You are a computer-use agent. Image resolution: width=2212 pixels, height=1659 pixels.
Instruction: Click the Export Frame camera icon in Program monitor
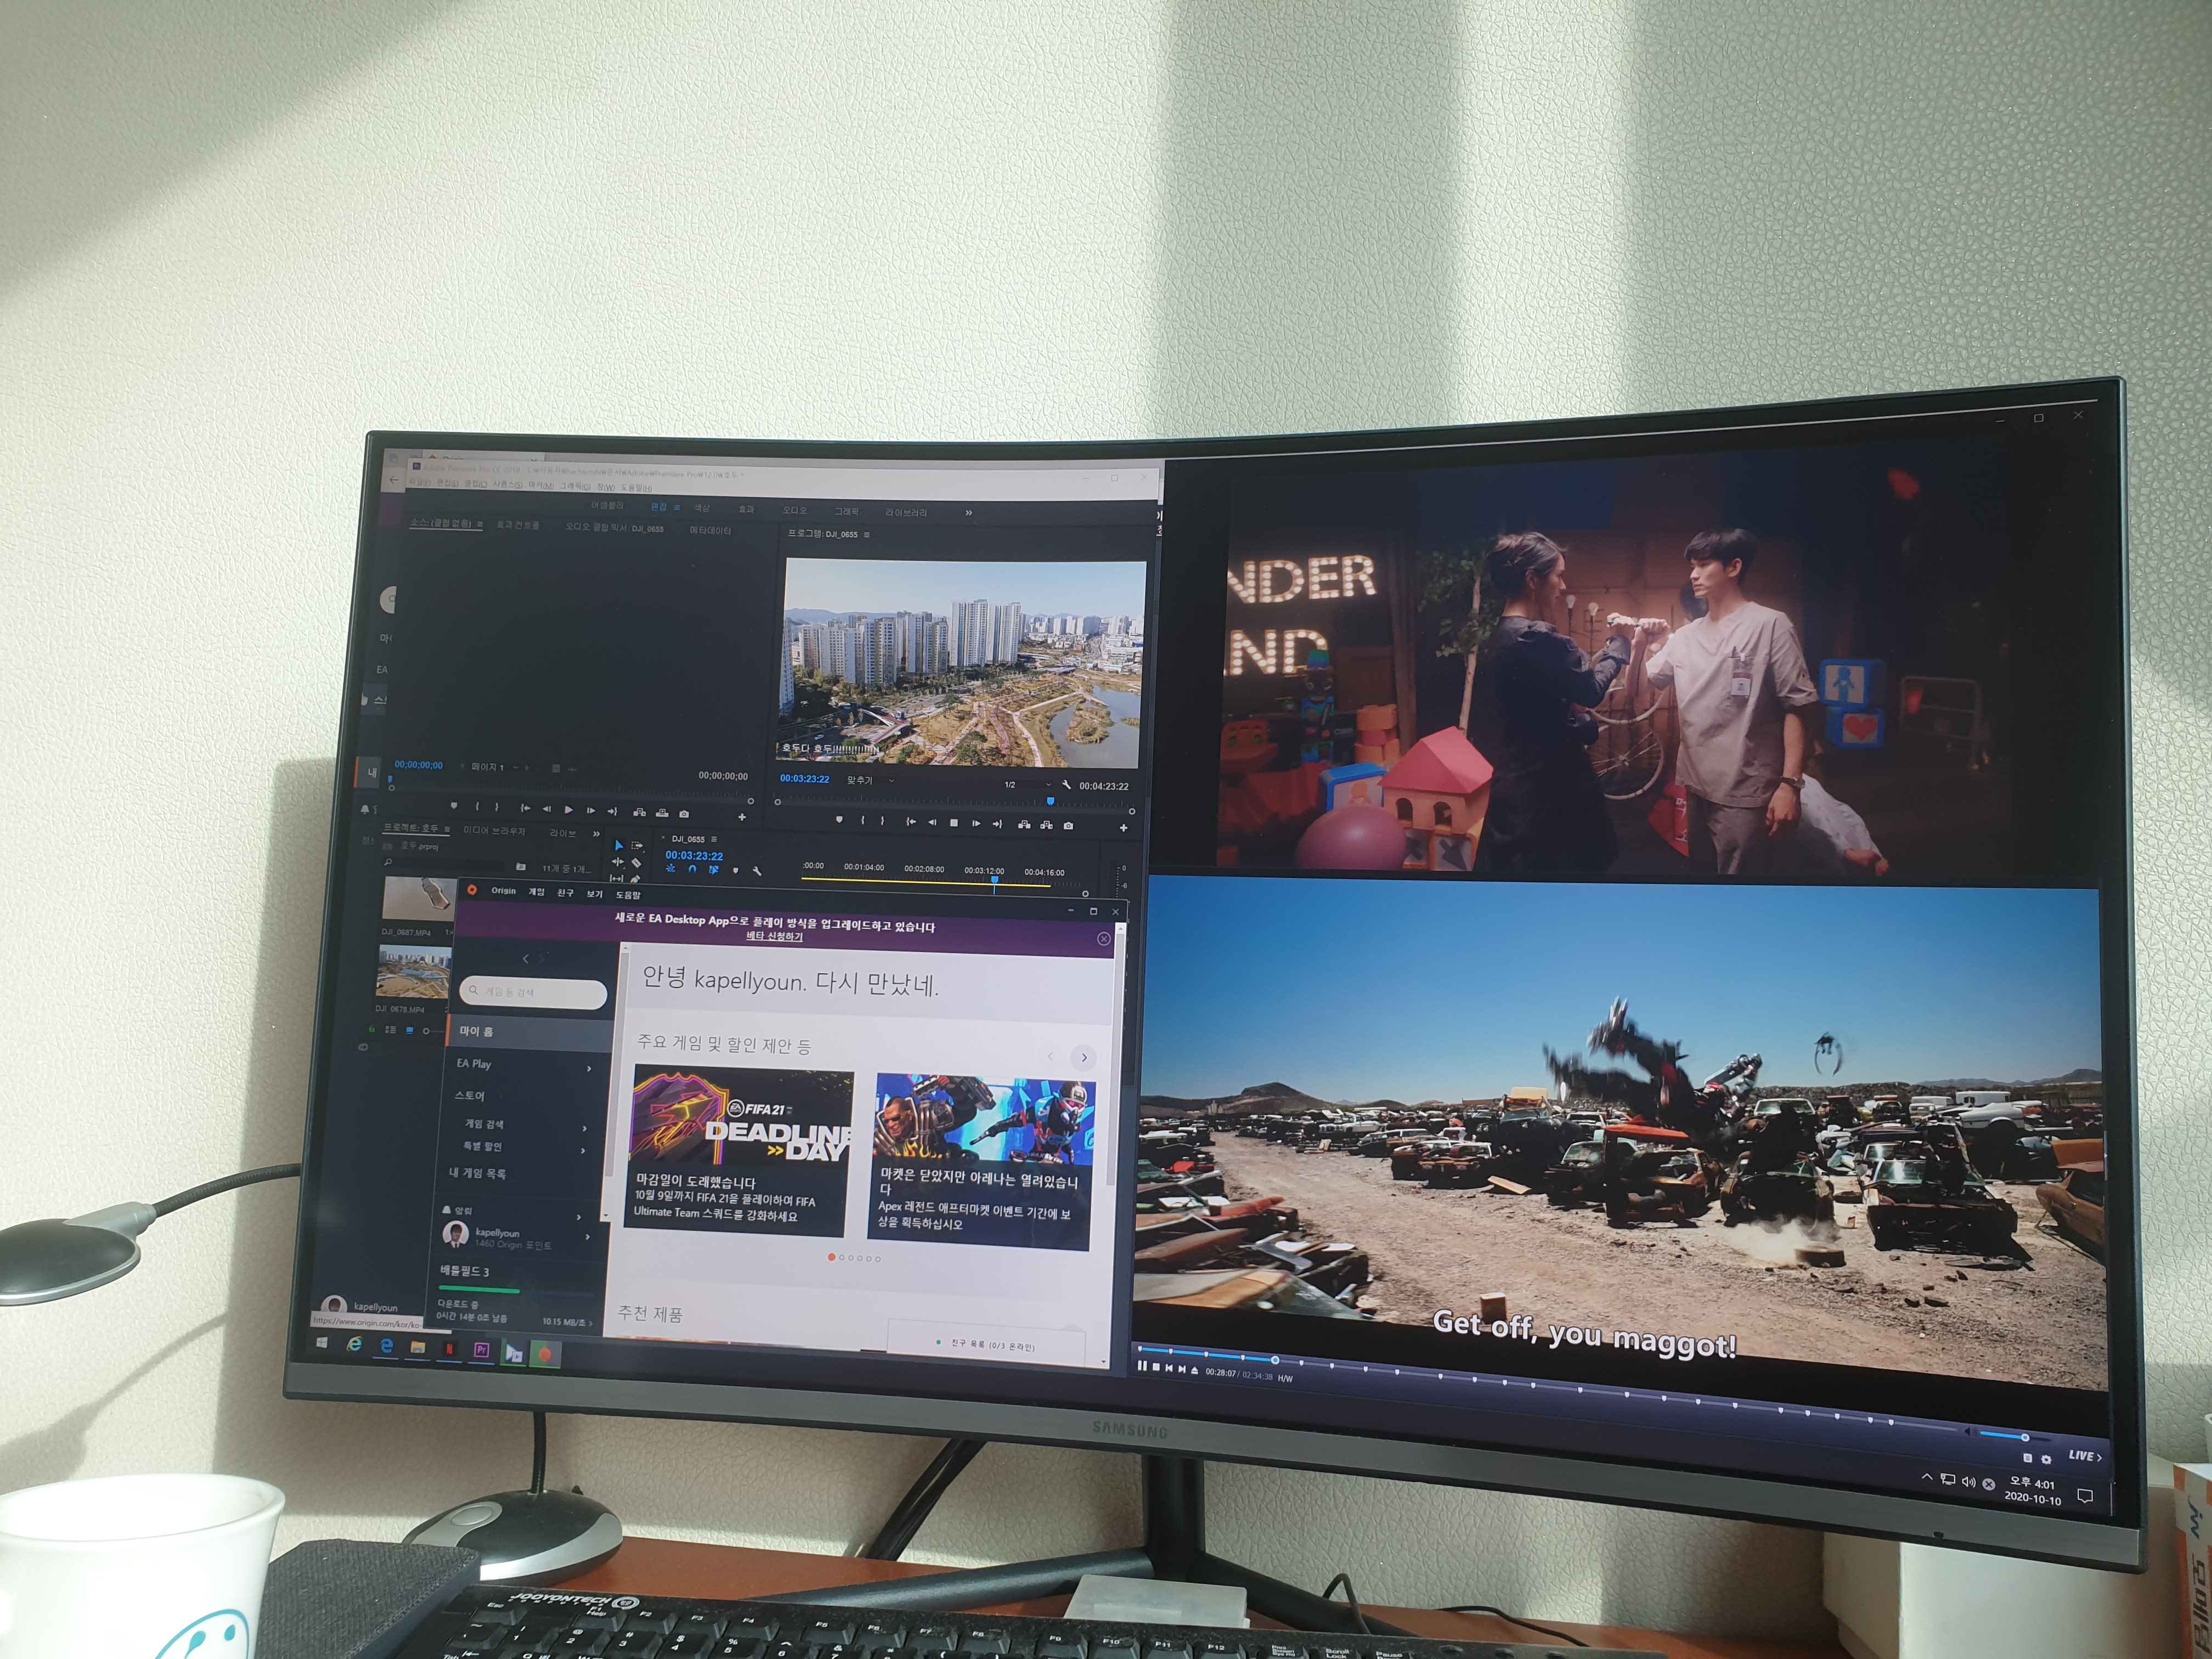pos(1068,826)
